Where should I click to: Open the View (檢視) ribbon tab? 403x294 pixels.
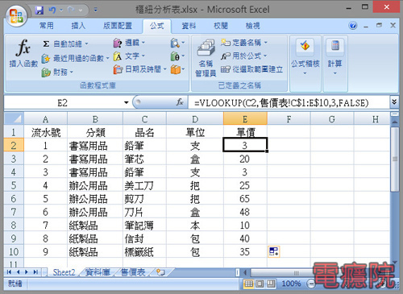(253, 26)
